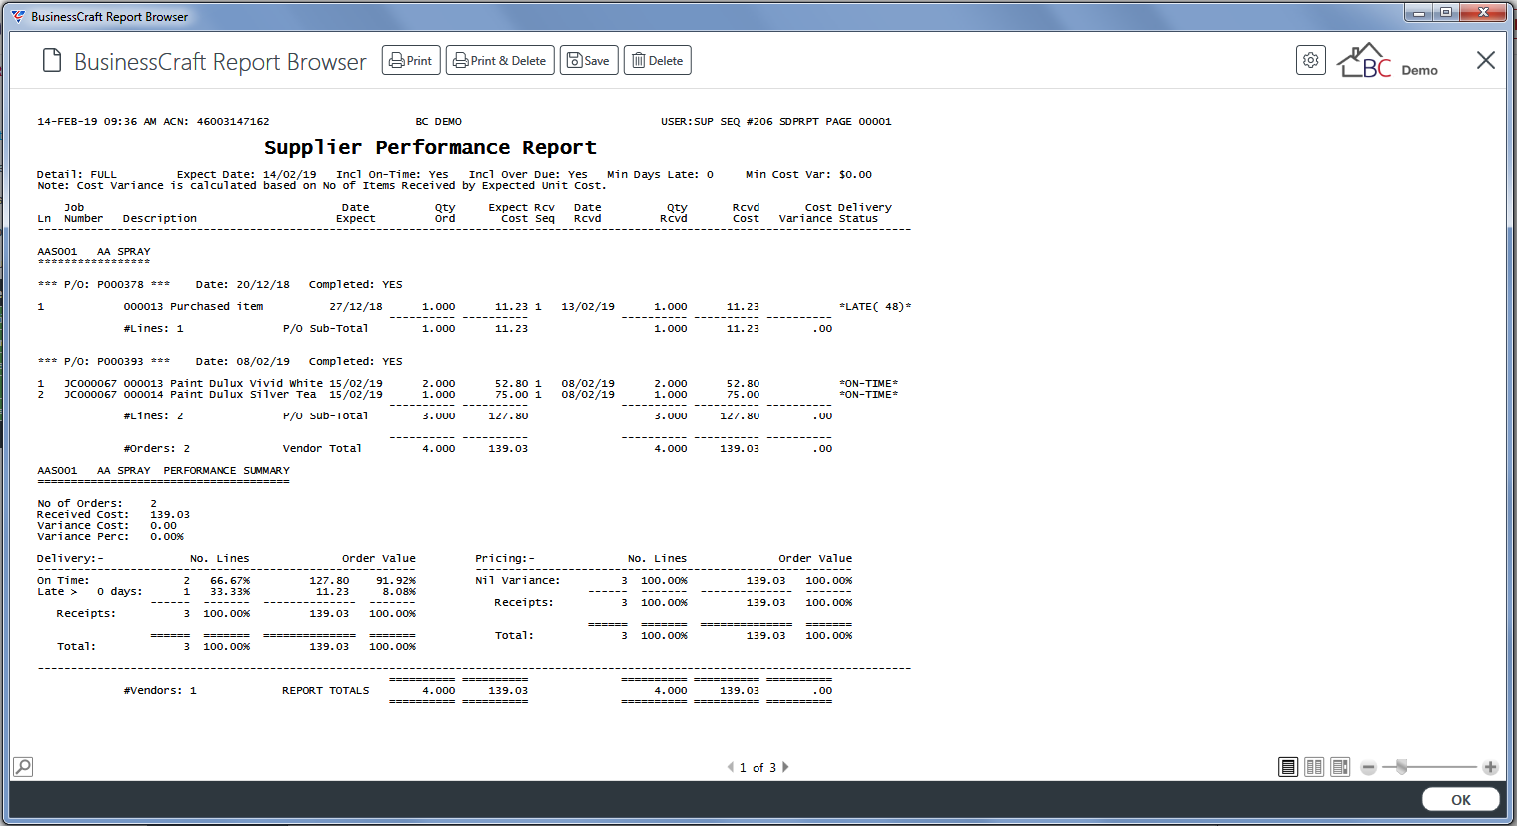Click the BC Demo logo
The image size is (1517, 826).
tap(1388, 61)
